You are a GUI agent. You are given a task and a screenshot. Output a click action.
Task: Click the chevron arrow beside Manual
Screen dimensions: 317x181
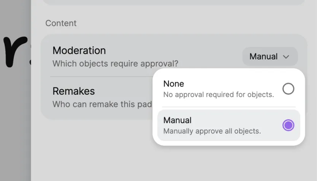(286, 57)
